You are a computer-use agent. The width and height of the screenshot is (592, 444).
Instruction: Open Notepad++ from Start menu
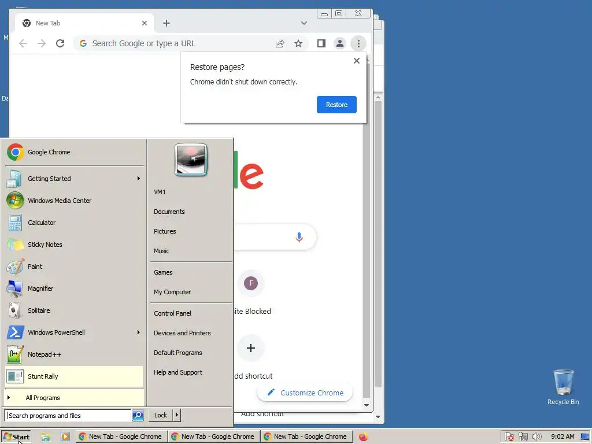pyautogui.click(x=74, y=354)
